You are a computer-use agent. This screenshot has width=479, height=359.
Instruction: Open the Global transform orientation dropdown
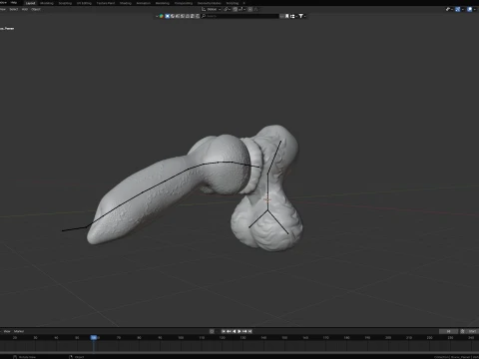tap(212, 9)
